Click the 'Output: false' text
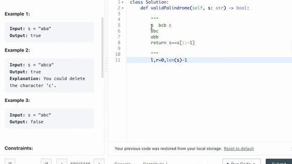Image resolution: width=292 pixels, height=164 pixels. point(26,122)
